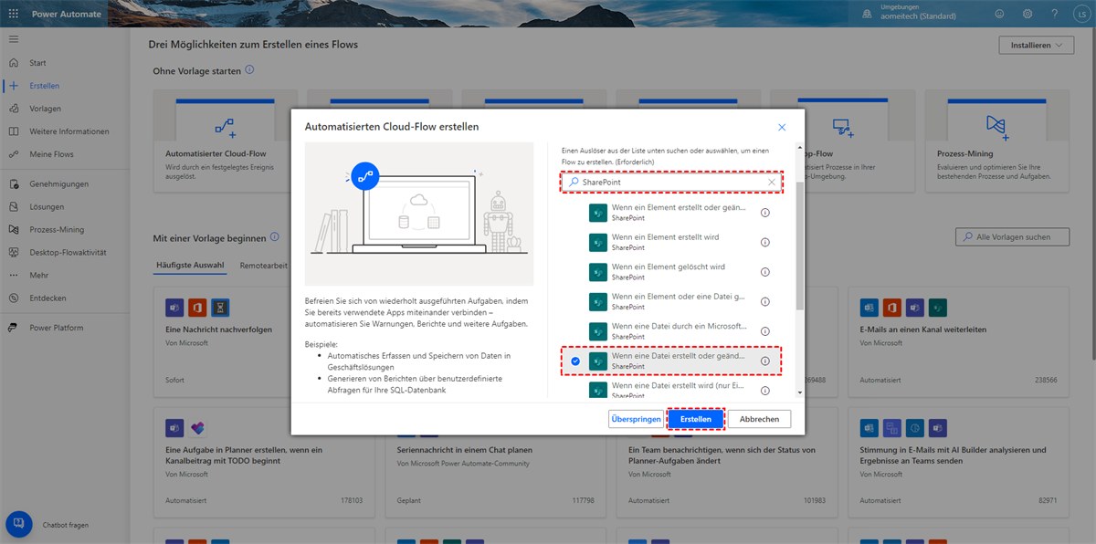The height and width of the screenshot is (544, 1096).
Task: Collapse the left navigation hamburger menu
Action: (x=13, y=39)
